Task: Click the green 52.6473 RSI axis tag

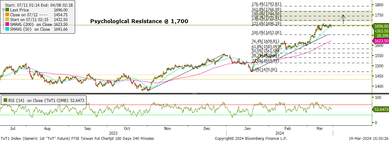Action: tap(381, 110)
